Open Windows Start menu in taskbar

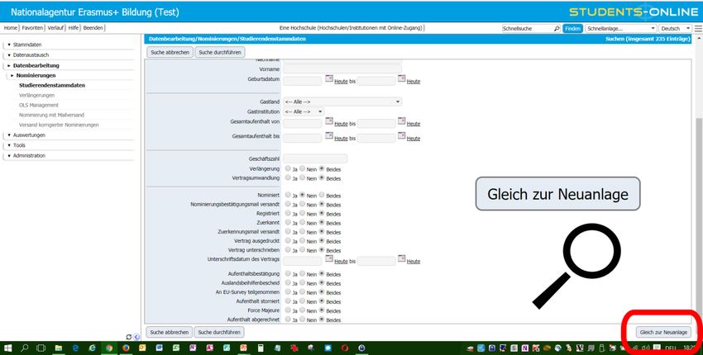(9, 348)
